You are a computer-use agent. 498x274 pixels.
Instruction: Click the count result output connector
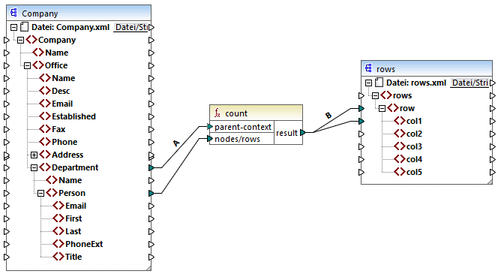[303, 133]
